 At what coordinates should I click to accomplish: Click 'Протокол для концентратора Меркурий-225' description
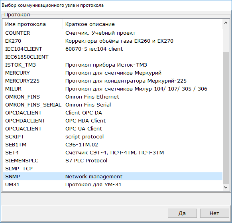(x=126, y=81)
